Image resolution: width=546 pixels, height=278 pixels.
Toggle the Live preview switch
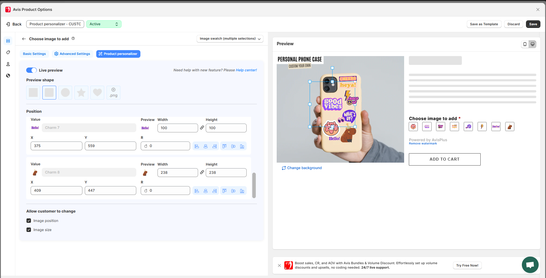coord(31,70)
